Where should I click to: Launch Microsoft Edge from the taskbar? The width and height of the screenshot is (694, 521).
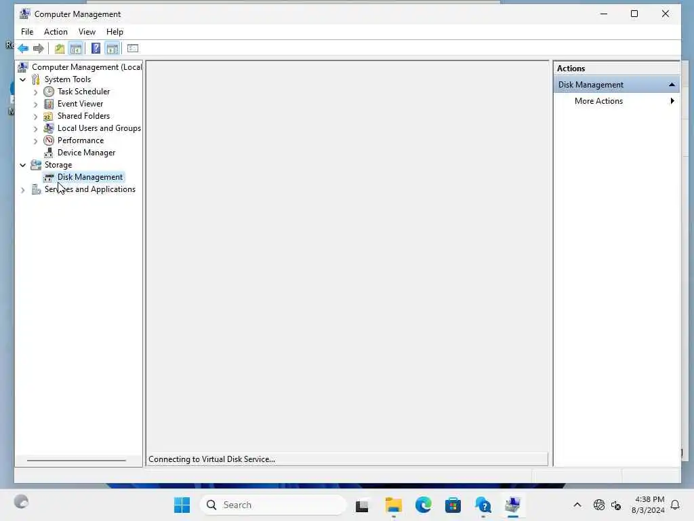[423, 505]
